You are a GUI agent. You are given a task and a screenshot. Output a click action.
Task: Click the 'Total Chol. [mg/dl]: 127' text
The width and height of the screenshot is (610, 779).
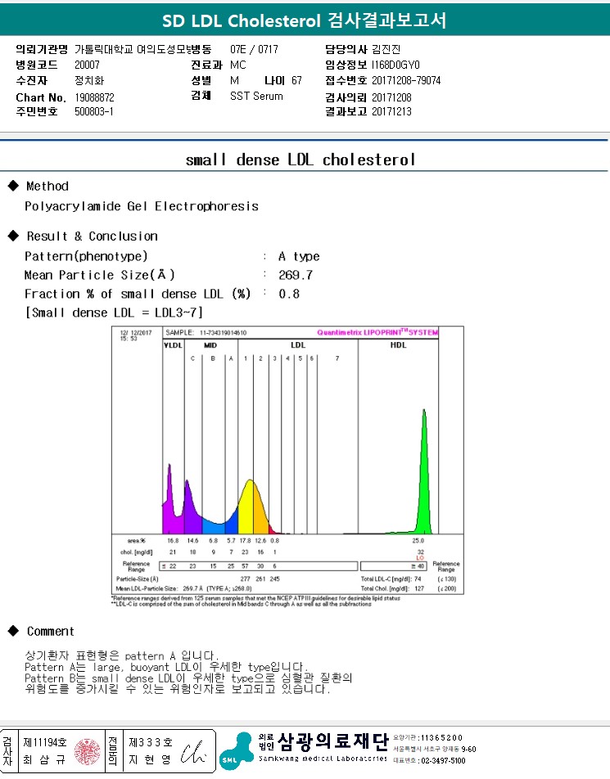[x=392, y=588]
